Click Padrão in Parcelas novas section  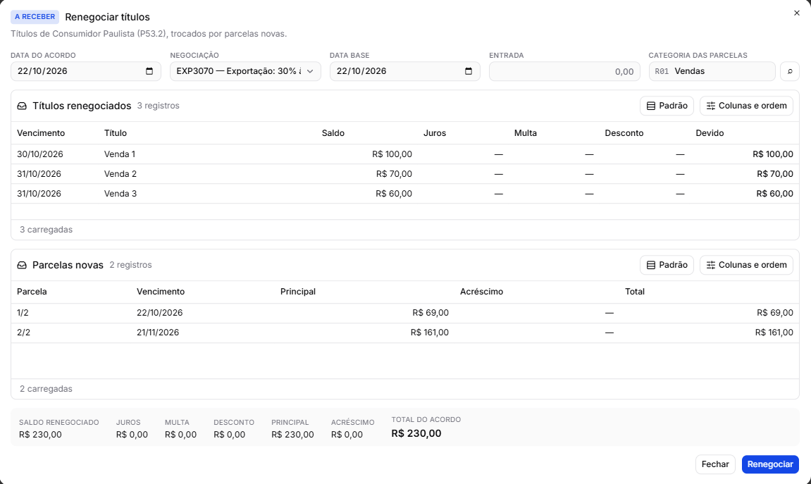(x=667, y=266)
